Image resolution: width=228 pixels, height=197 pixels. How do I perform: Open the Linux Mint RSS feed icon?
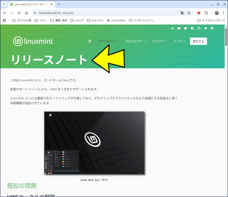click(x=172, y=28)
